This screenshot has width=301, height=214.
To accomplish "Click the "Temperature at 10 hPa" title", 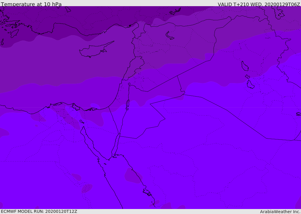I will pyautogui.click(x=31, y=4).
